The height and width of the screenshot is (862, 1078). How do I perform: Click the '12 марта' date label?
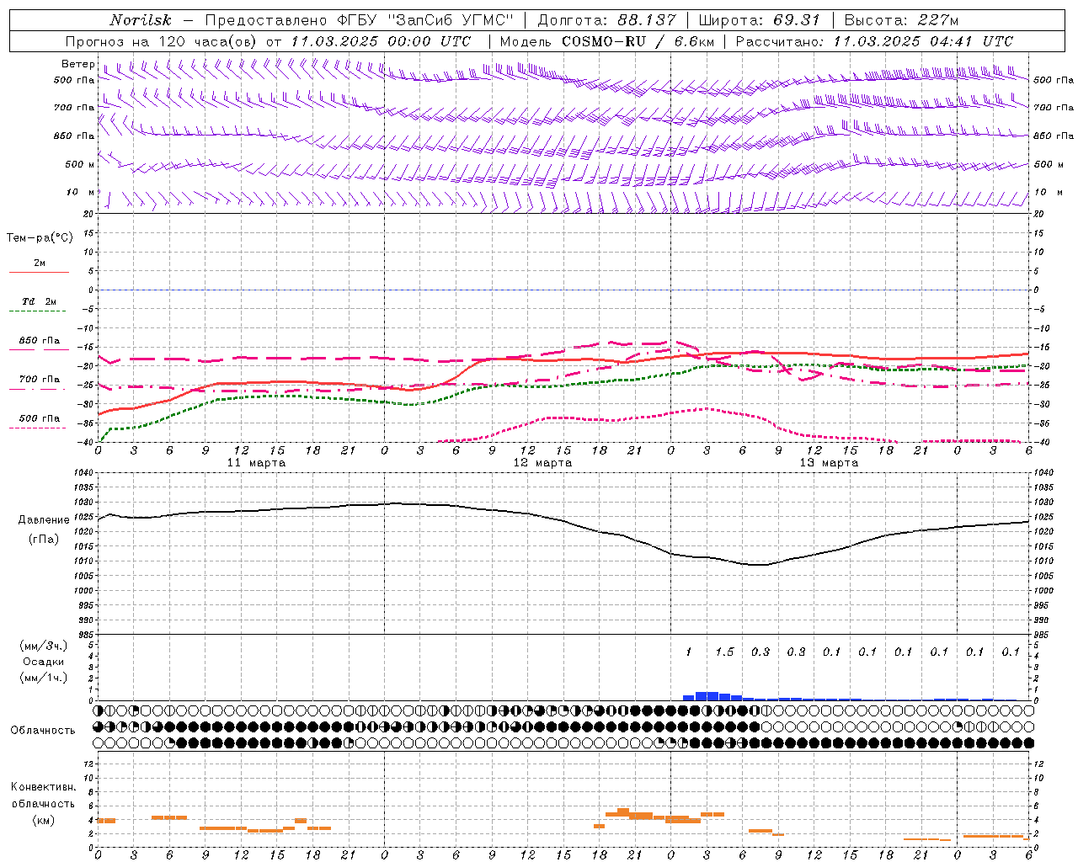click(x=542, y=462)
